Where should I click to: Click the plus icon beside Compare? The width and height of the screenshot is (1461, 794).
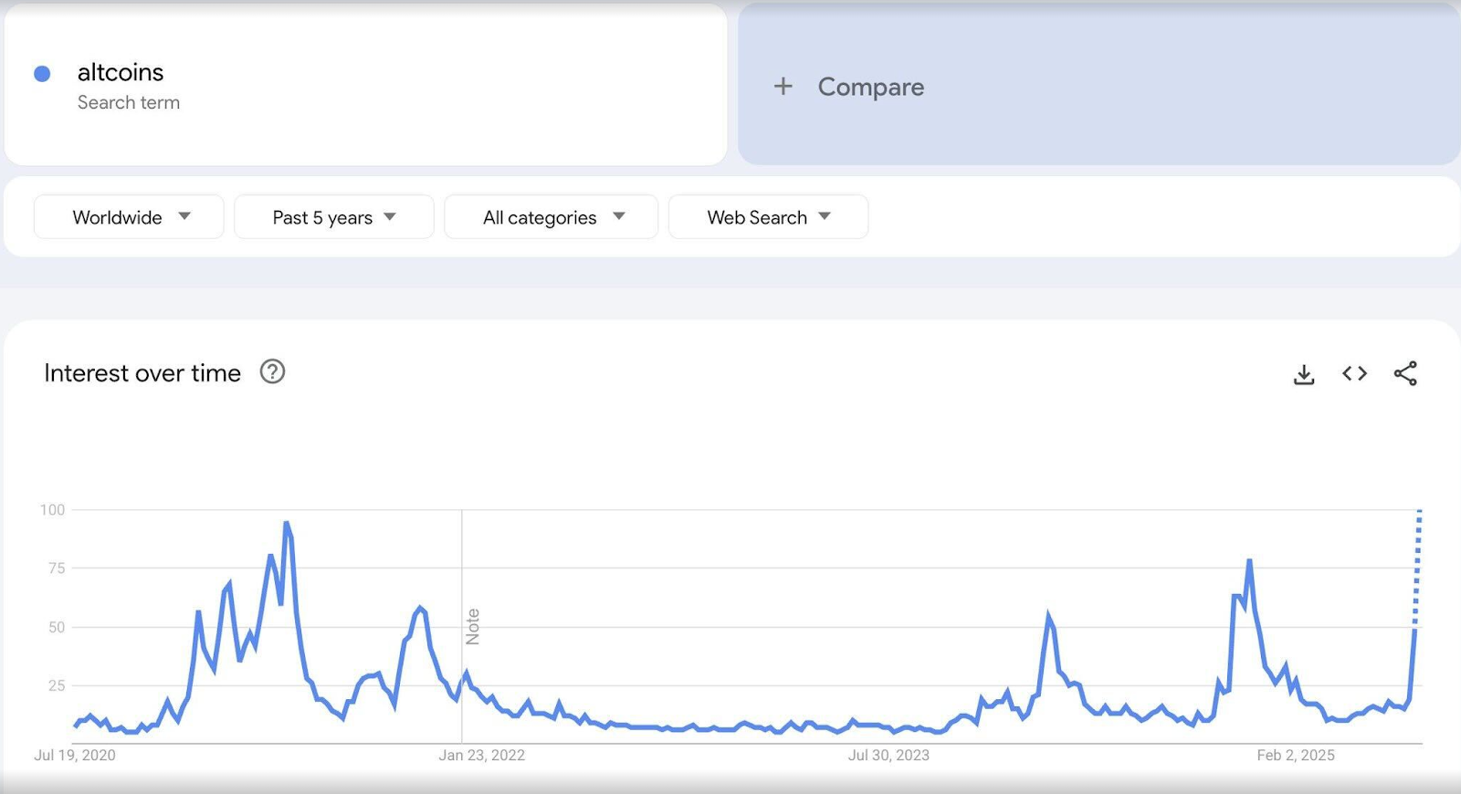pyautogui.click(x=783, y=87)
